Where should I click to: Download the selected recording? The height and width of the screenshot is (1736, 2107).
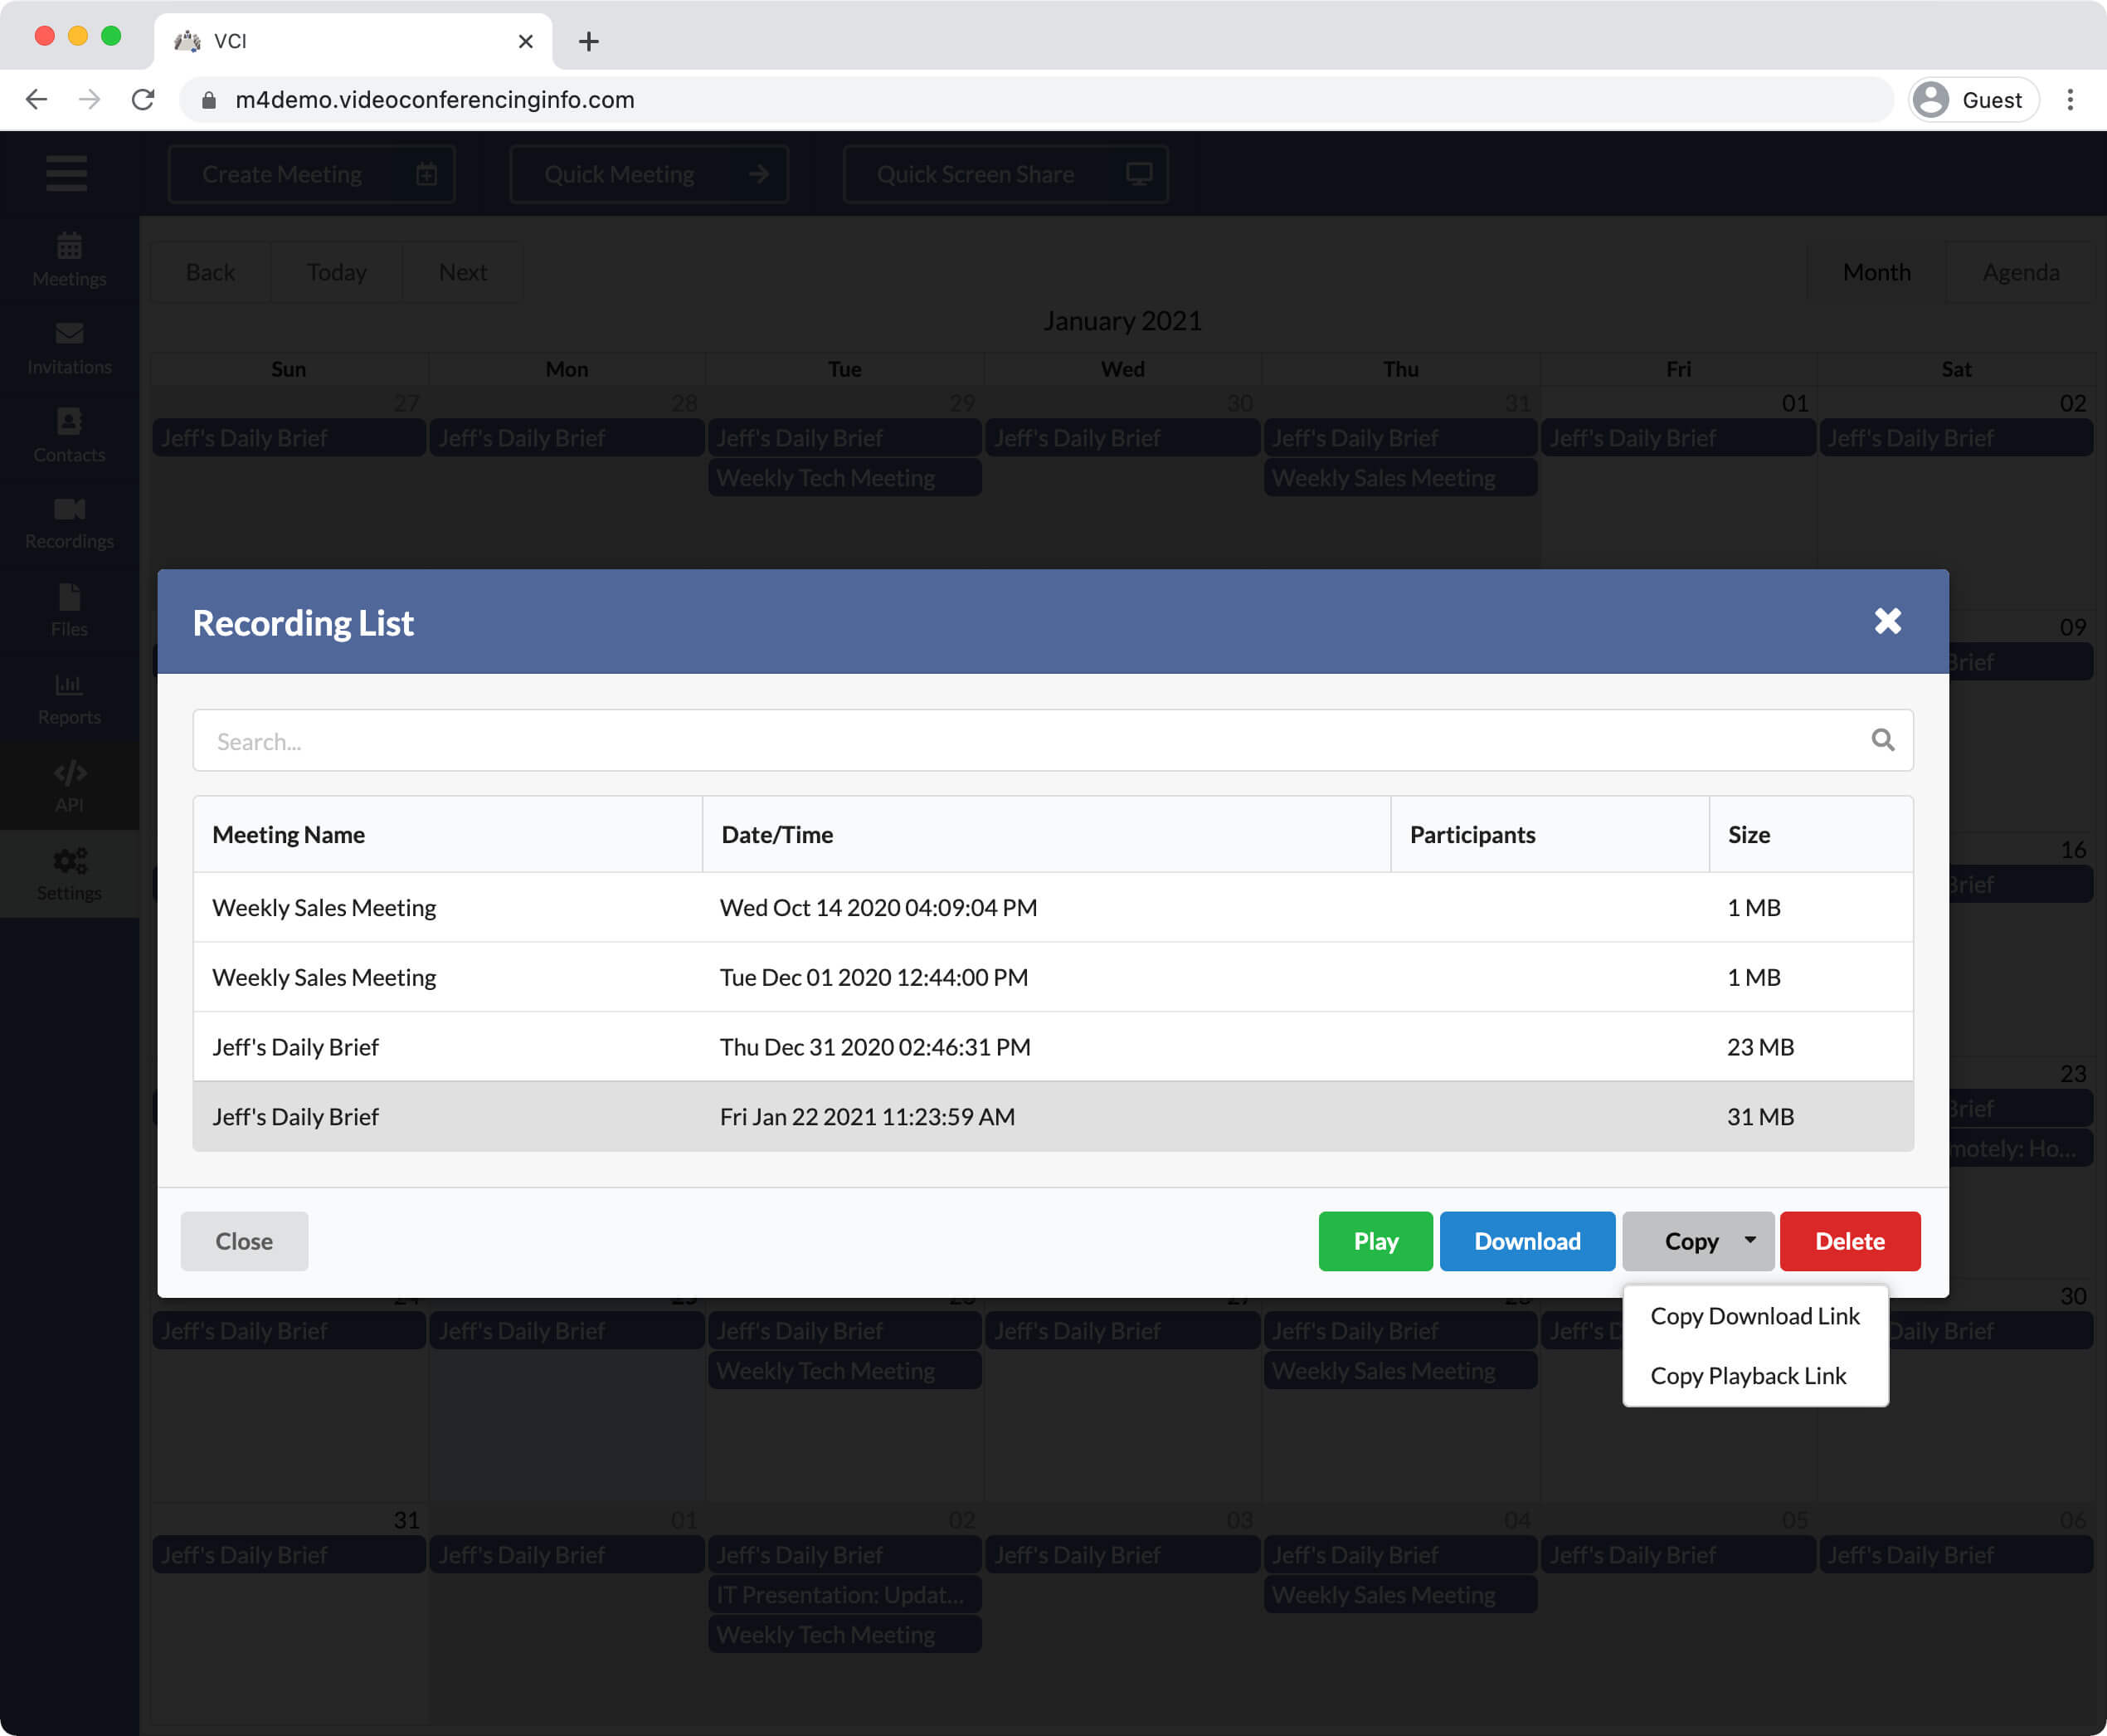(1526, 1239)
